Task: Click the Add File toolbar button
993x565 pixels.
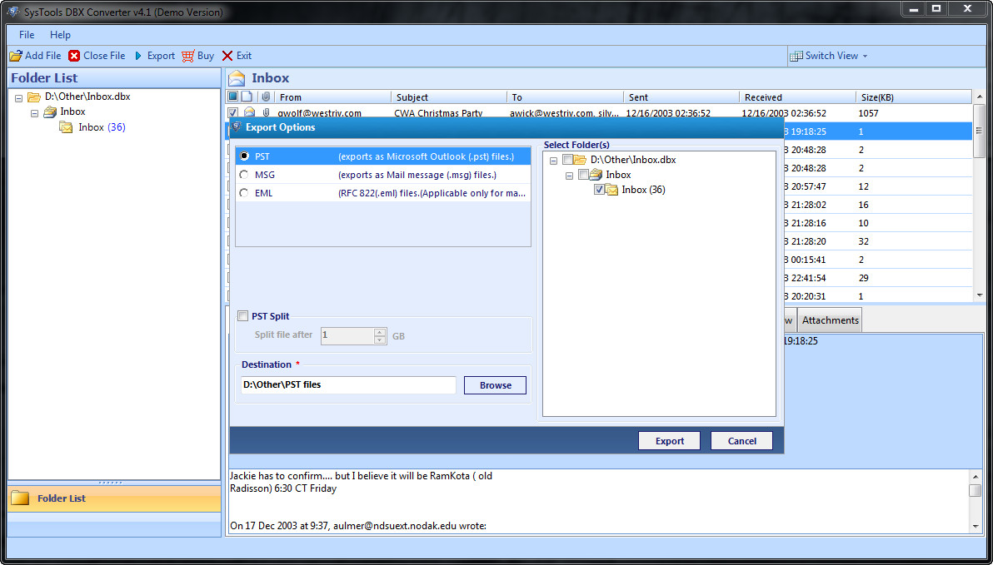Action: (x=36, y=56)
